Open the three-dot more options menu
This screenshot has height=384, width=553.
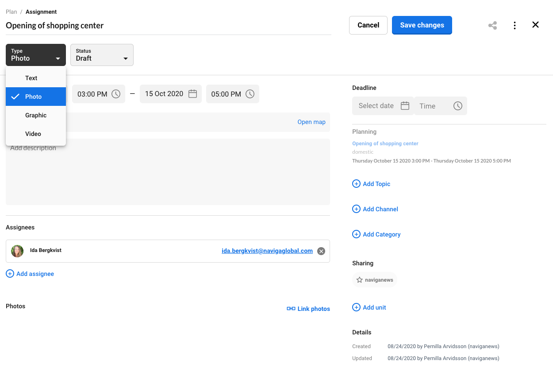(x=515, y=26)
